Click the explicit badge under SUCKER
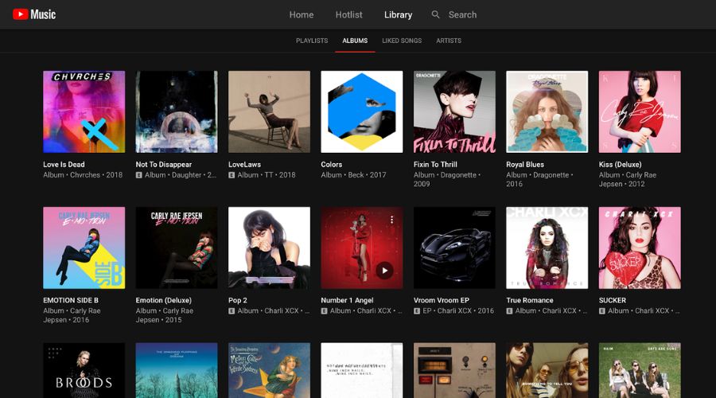The width and height of the screenshot is (716, 398). [x=602, y=311]
